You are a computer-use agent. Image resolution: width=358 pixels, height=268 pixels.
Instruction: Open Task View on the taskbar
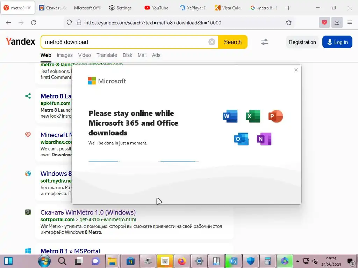click(x=79, y=261)
